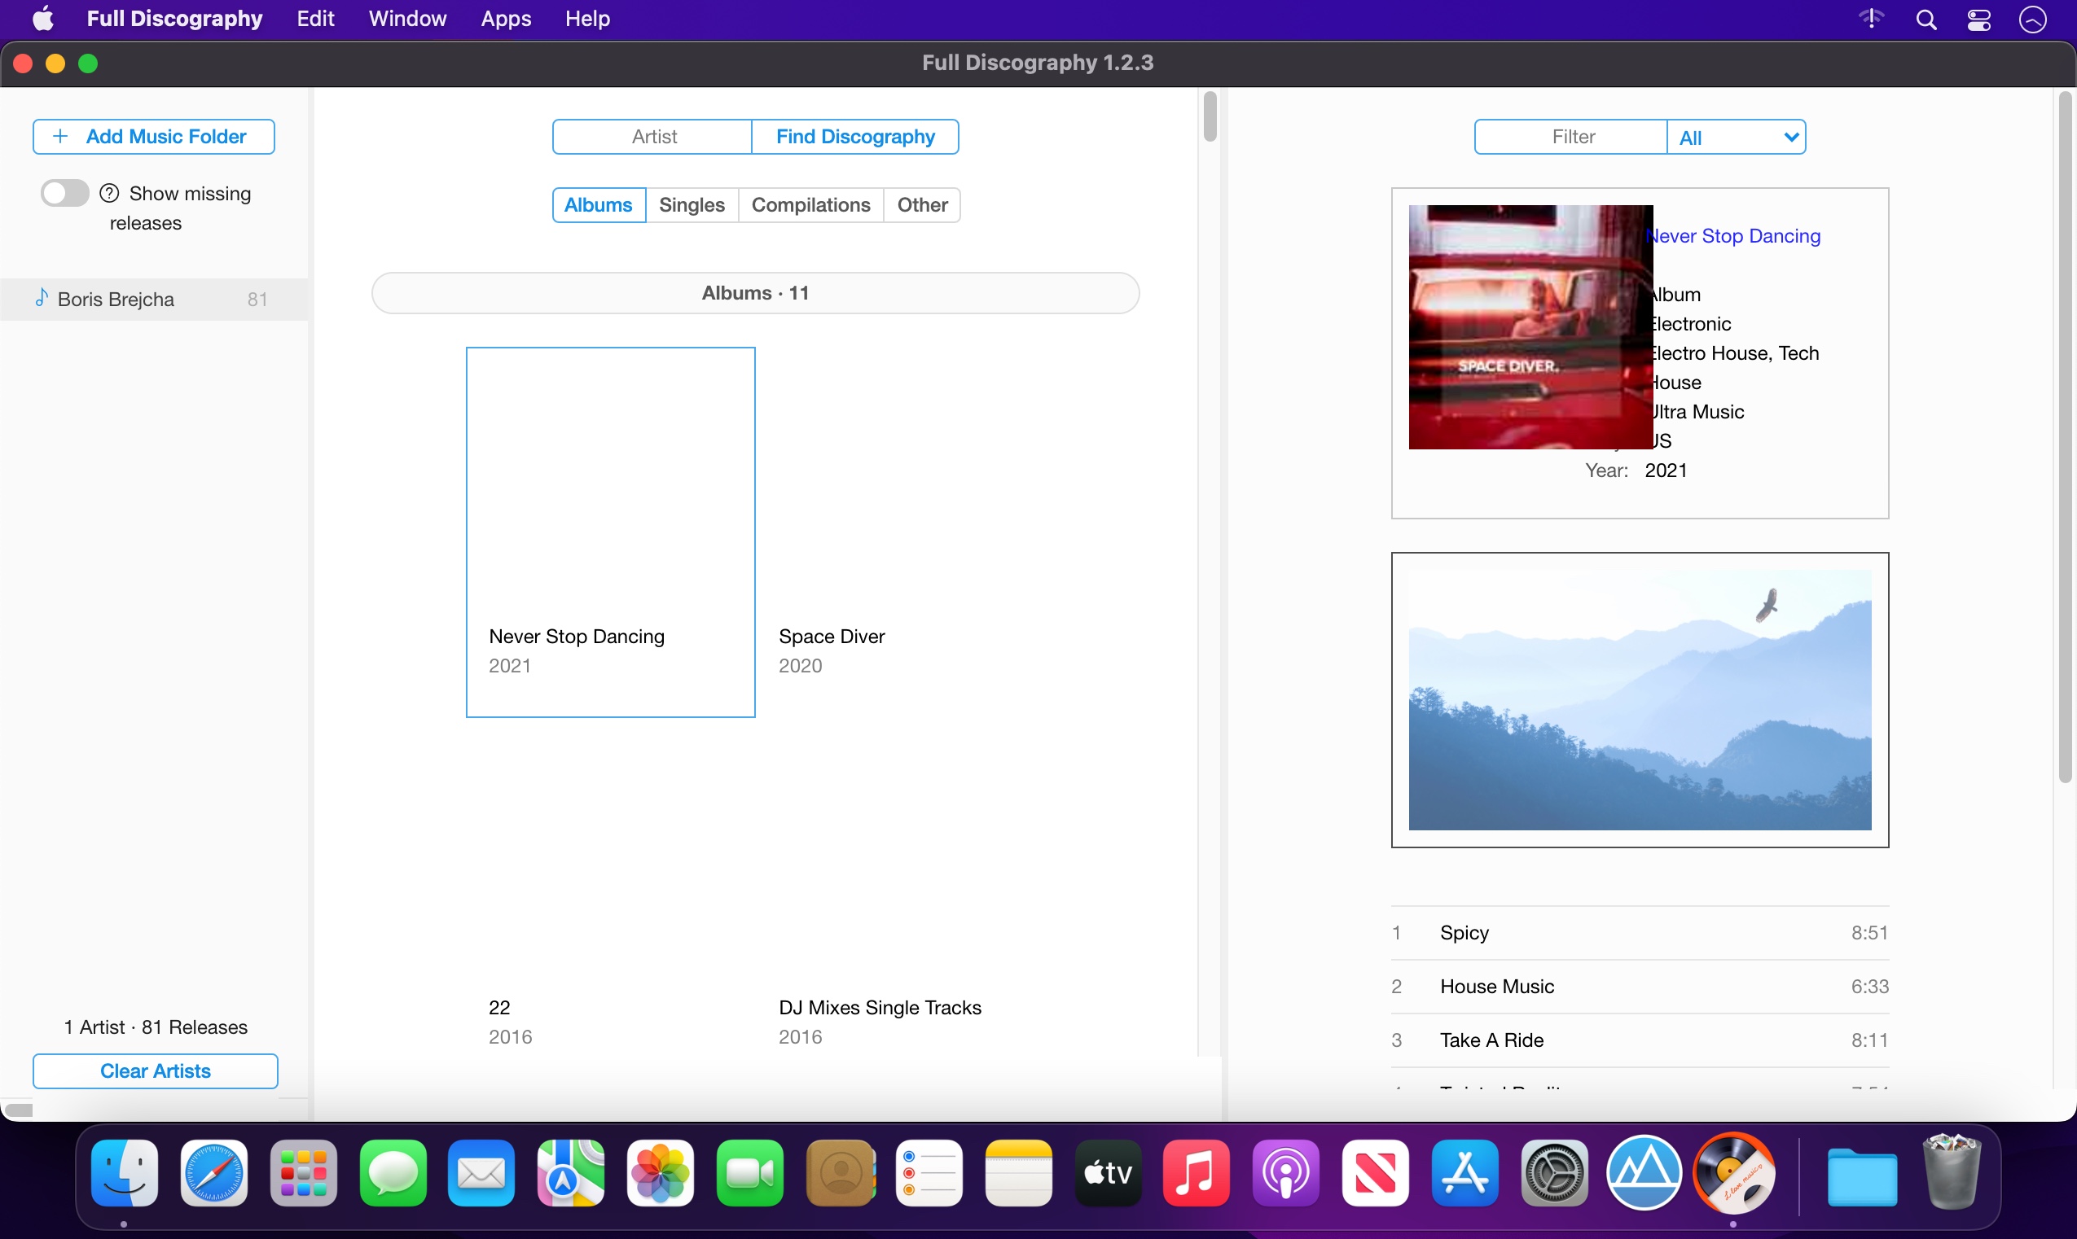Click the Artist search field

coord(653,136)
